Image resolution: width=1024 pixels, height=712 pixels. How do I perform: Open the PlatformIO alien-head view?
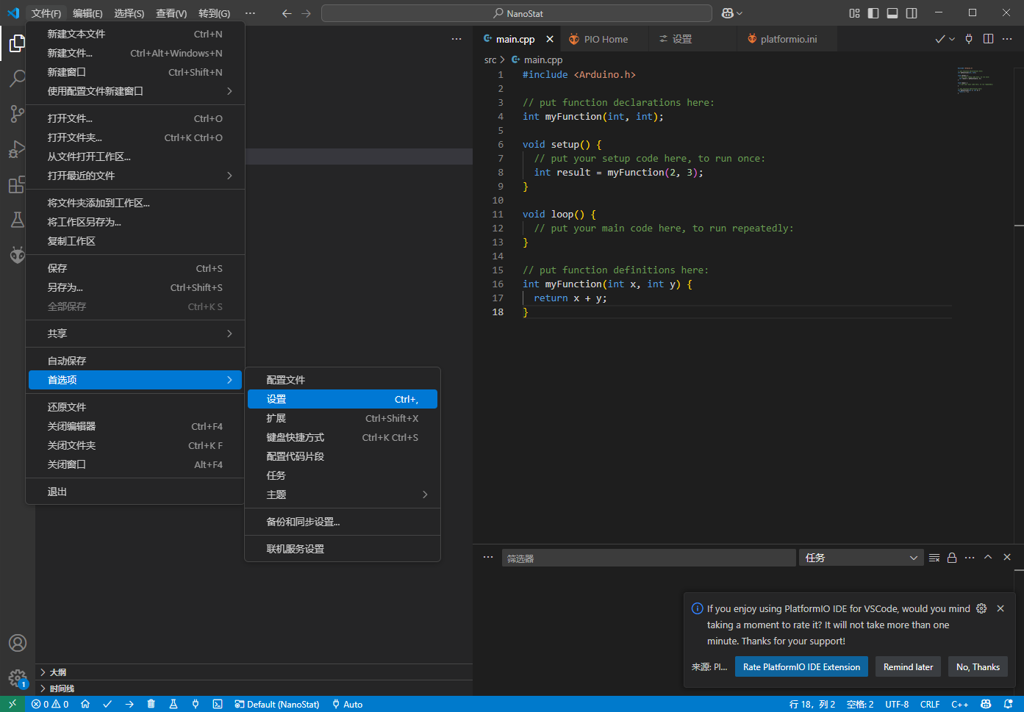pyautogui.click(x=17, y=255)
